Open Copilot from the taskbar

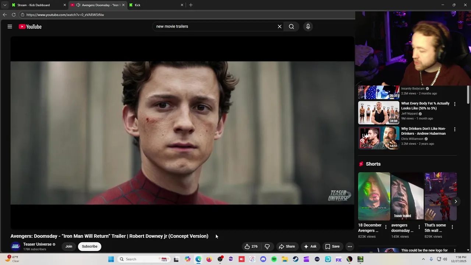pos(188,259)
